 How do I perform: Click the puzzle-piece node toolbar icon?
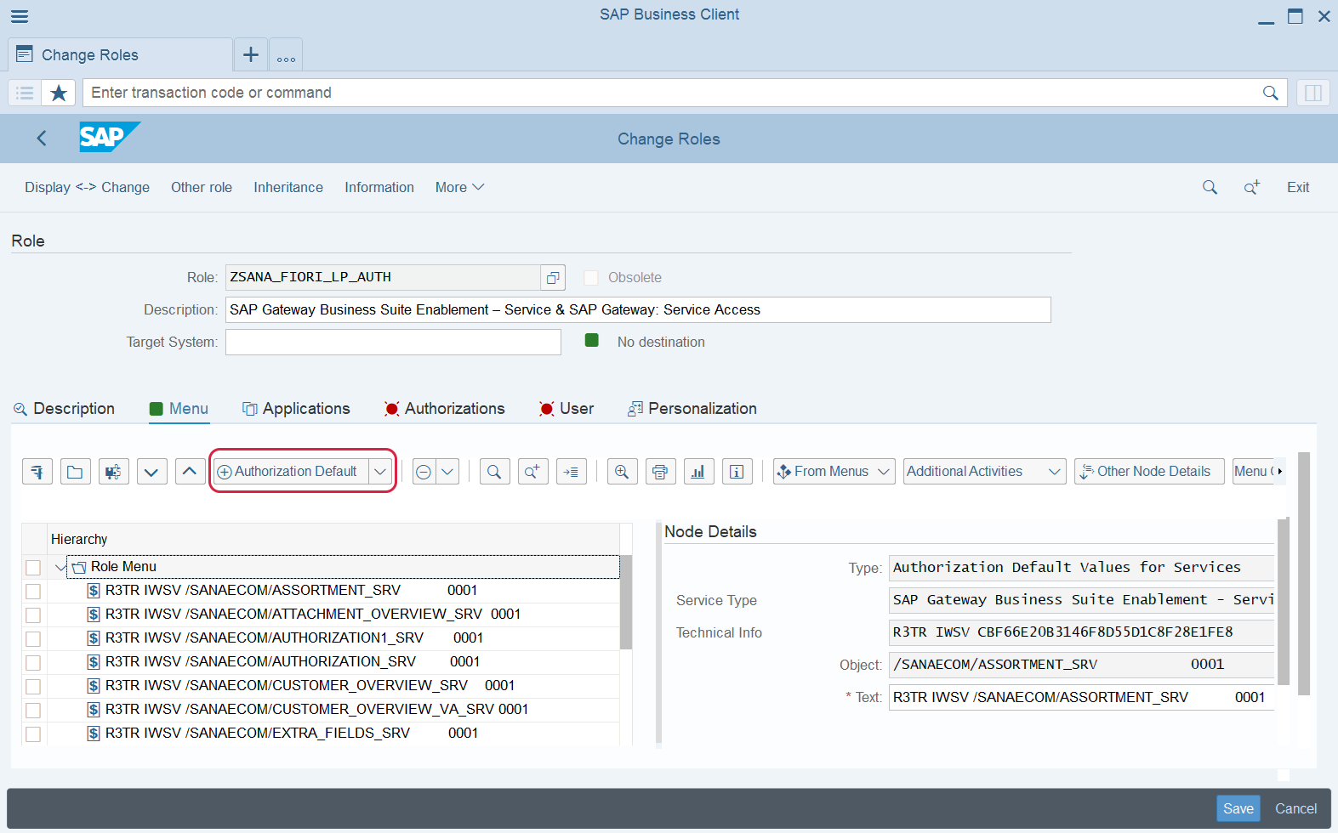tap(114, 471)
